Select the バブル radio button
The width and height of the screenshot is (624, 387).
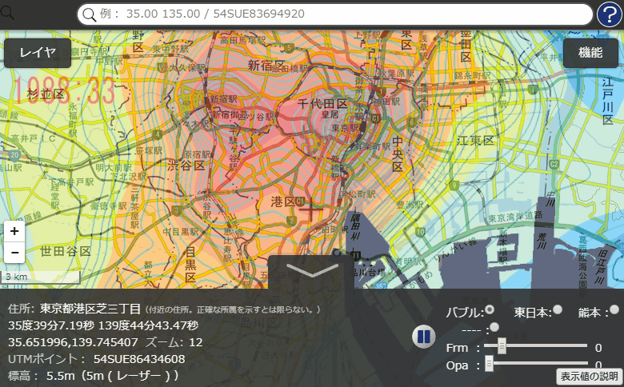point(490,310)
